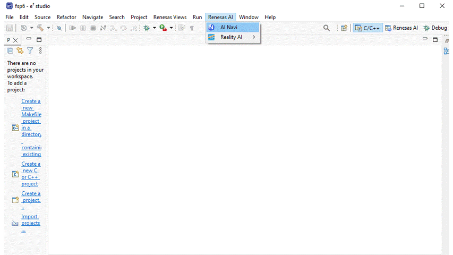Viewport: 453px width, 255px height.
Task: Toggle Link with Editor in Project Explorer
Action: [20, 50]
